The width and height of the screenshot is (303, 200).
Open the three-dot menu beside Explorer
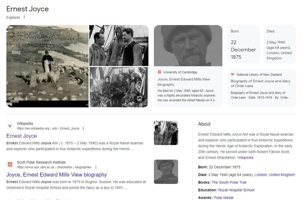pos(24,17)
